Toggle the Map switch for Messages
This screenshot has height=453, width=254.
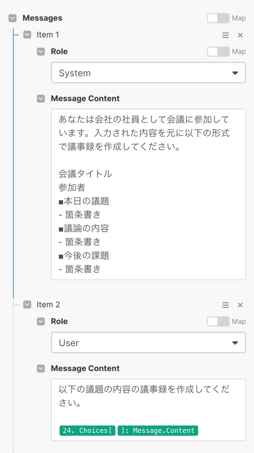point(218,18)
